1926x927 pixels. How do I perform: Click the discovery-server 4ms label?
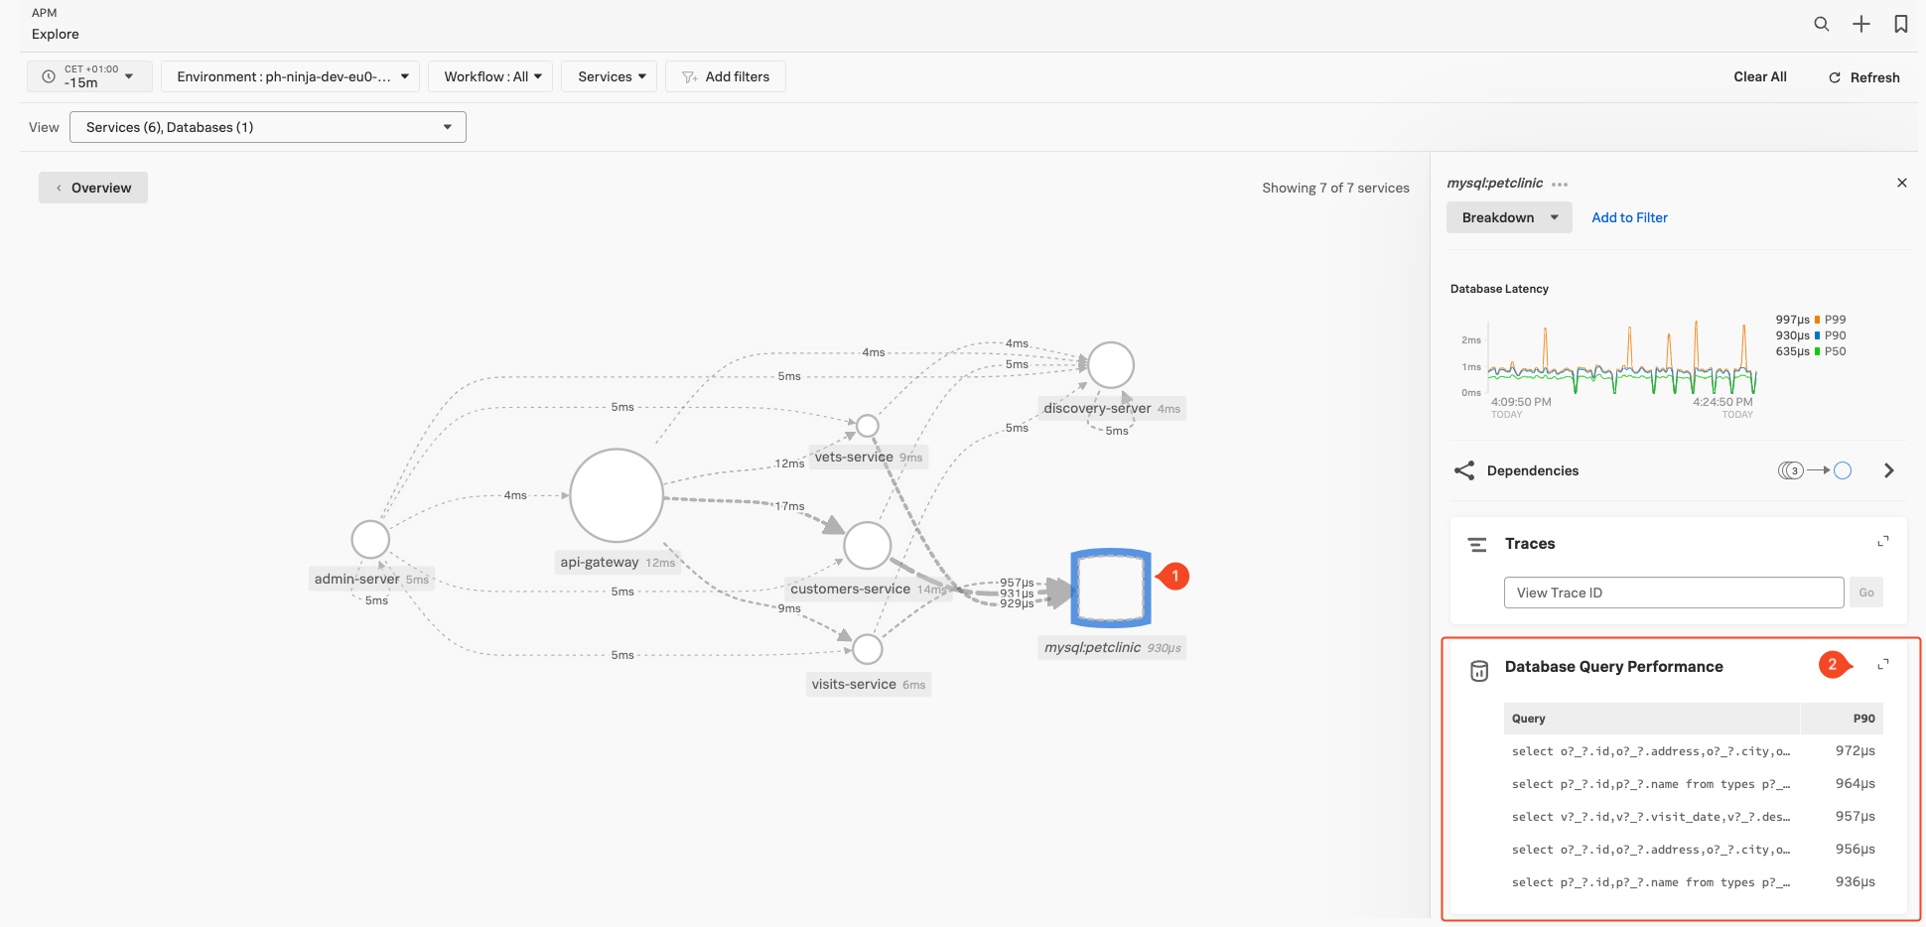[1112, 409]
